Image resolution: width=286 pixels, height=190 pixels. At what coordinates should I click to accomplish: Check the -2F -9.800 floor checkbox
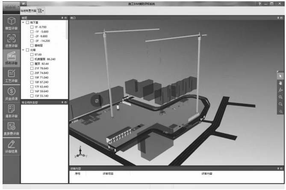pyautogui.click(x=32, y=36)
